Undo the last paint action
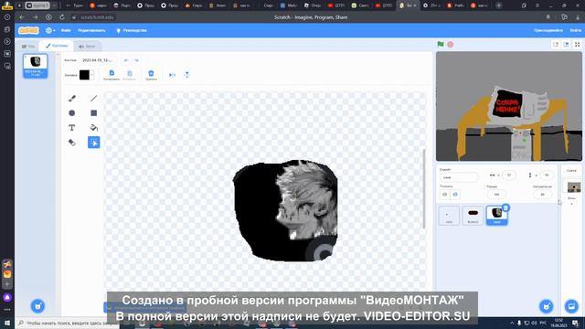The width and height of the screenshot is (585, 329). [x=126, y=60]
